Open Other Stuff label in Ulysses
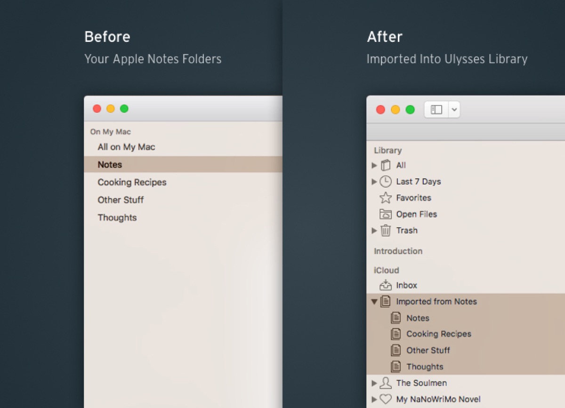Viewport: 565px width, 408px height. click(x=428, y=350)
